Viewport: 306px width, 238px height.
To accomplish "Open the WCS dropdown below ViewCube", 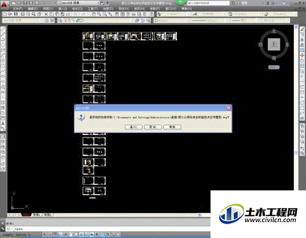I will click(x=274, y=67).
